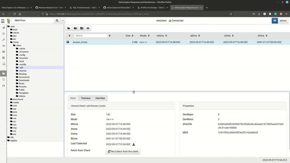This screenshot has height=163, width=290.
Task: Click the label:linux client search box
Action: pos(33,20)
